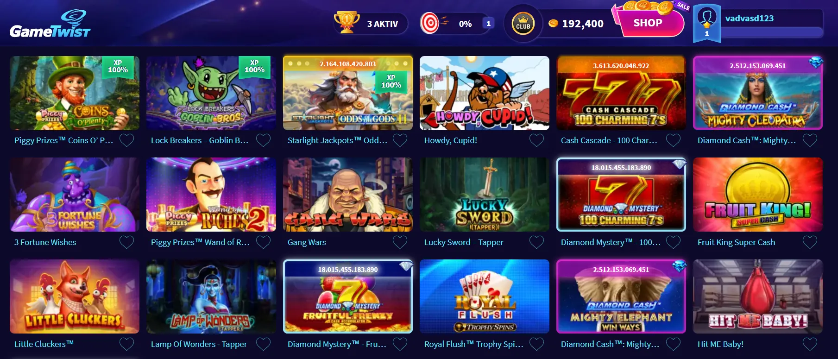Open Fruit King Super Cash title link

tap(736, 242)
